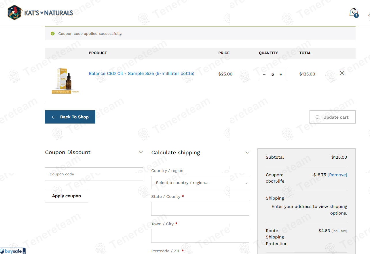This screenshot has width=370, height=254.
Task: Open the shopping bag cart icon
Action: pos(354,13)
